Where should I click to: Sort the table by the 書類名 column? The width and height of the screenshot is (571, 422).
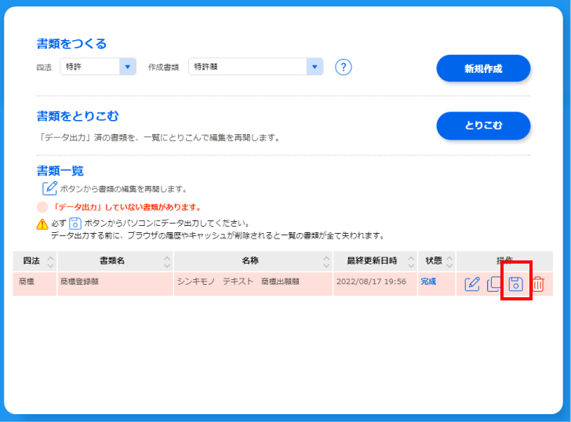167,261
